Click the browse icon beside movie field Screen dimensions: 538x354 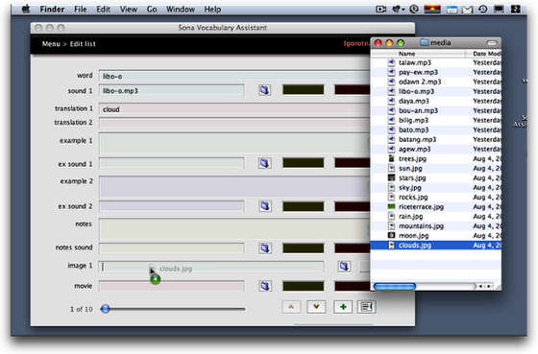(264, 286)
